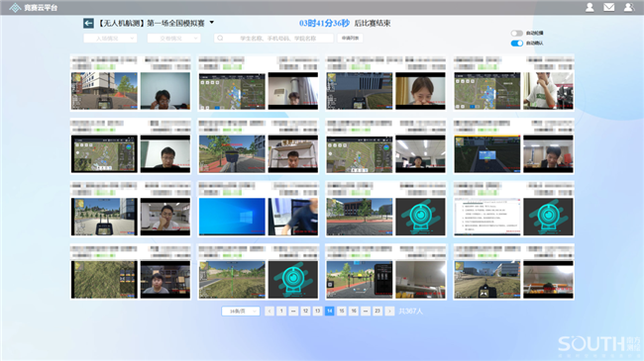Go to page 1 in pagination
Viewport: 644px width, 361px height.
281,311
